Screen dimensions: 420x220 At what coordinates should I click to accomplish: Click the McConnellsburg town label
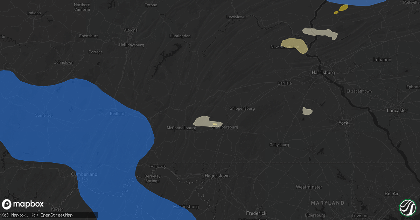(181, 128)
